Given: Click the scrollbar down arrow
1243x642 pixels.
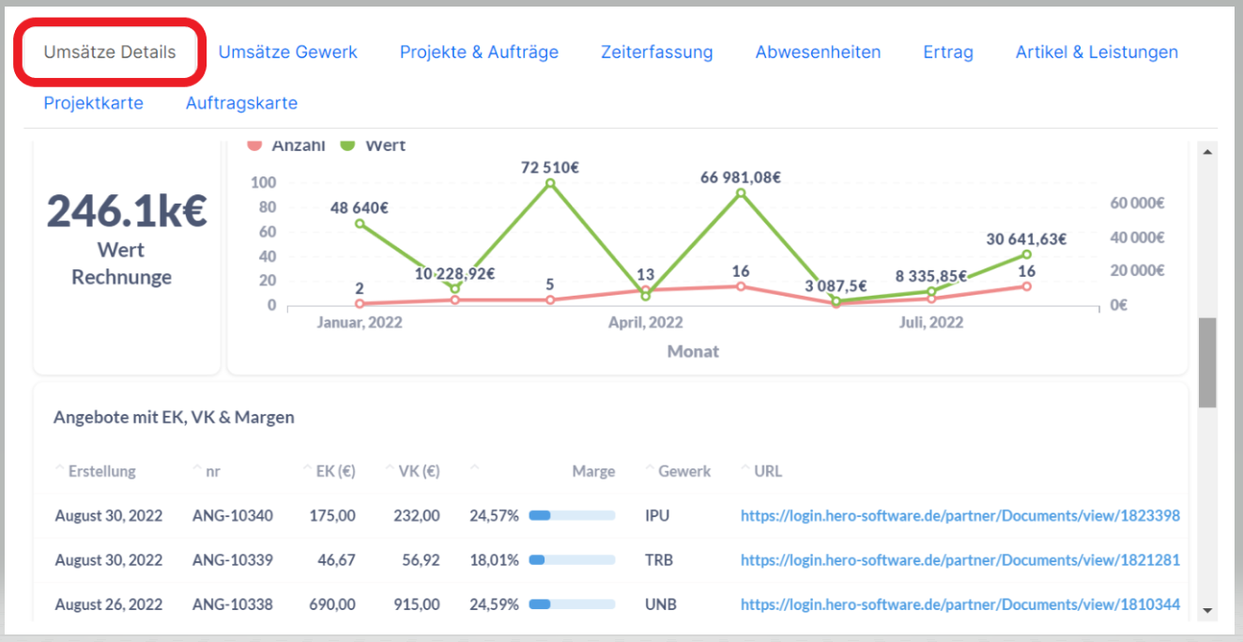Looking at the screenshot, I should [x=1207, y=610].
